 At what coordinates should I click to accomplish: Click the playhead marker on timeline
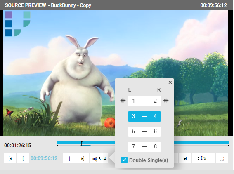pyautogui.click(x=82, y=143)
